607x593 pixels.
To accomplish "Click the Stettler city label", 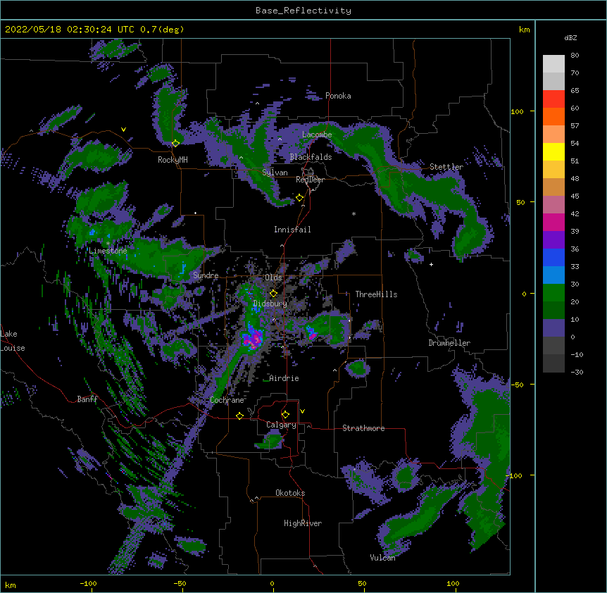I will [x=446, y=167].
